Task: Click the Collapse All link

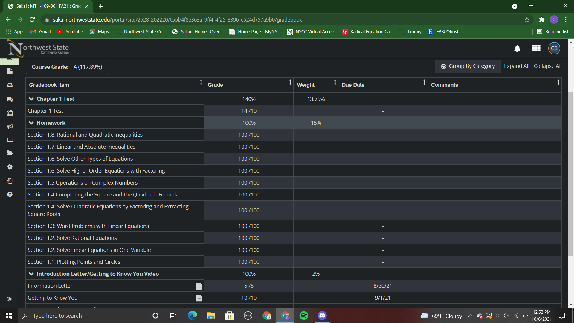Action: click(548, 66)
